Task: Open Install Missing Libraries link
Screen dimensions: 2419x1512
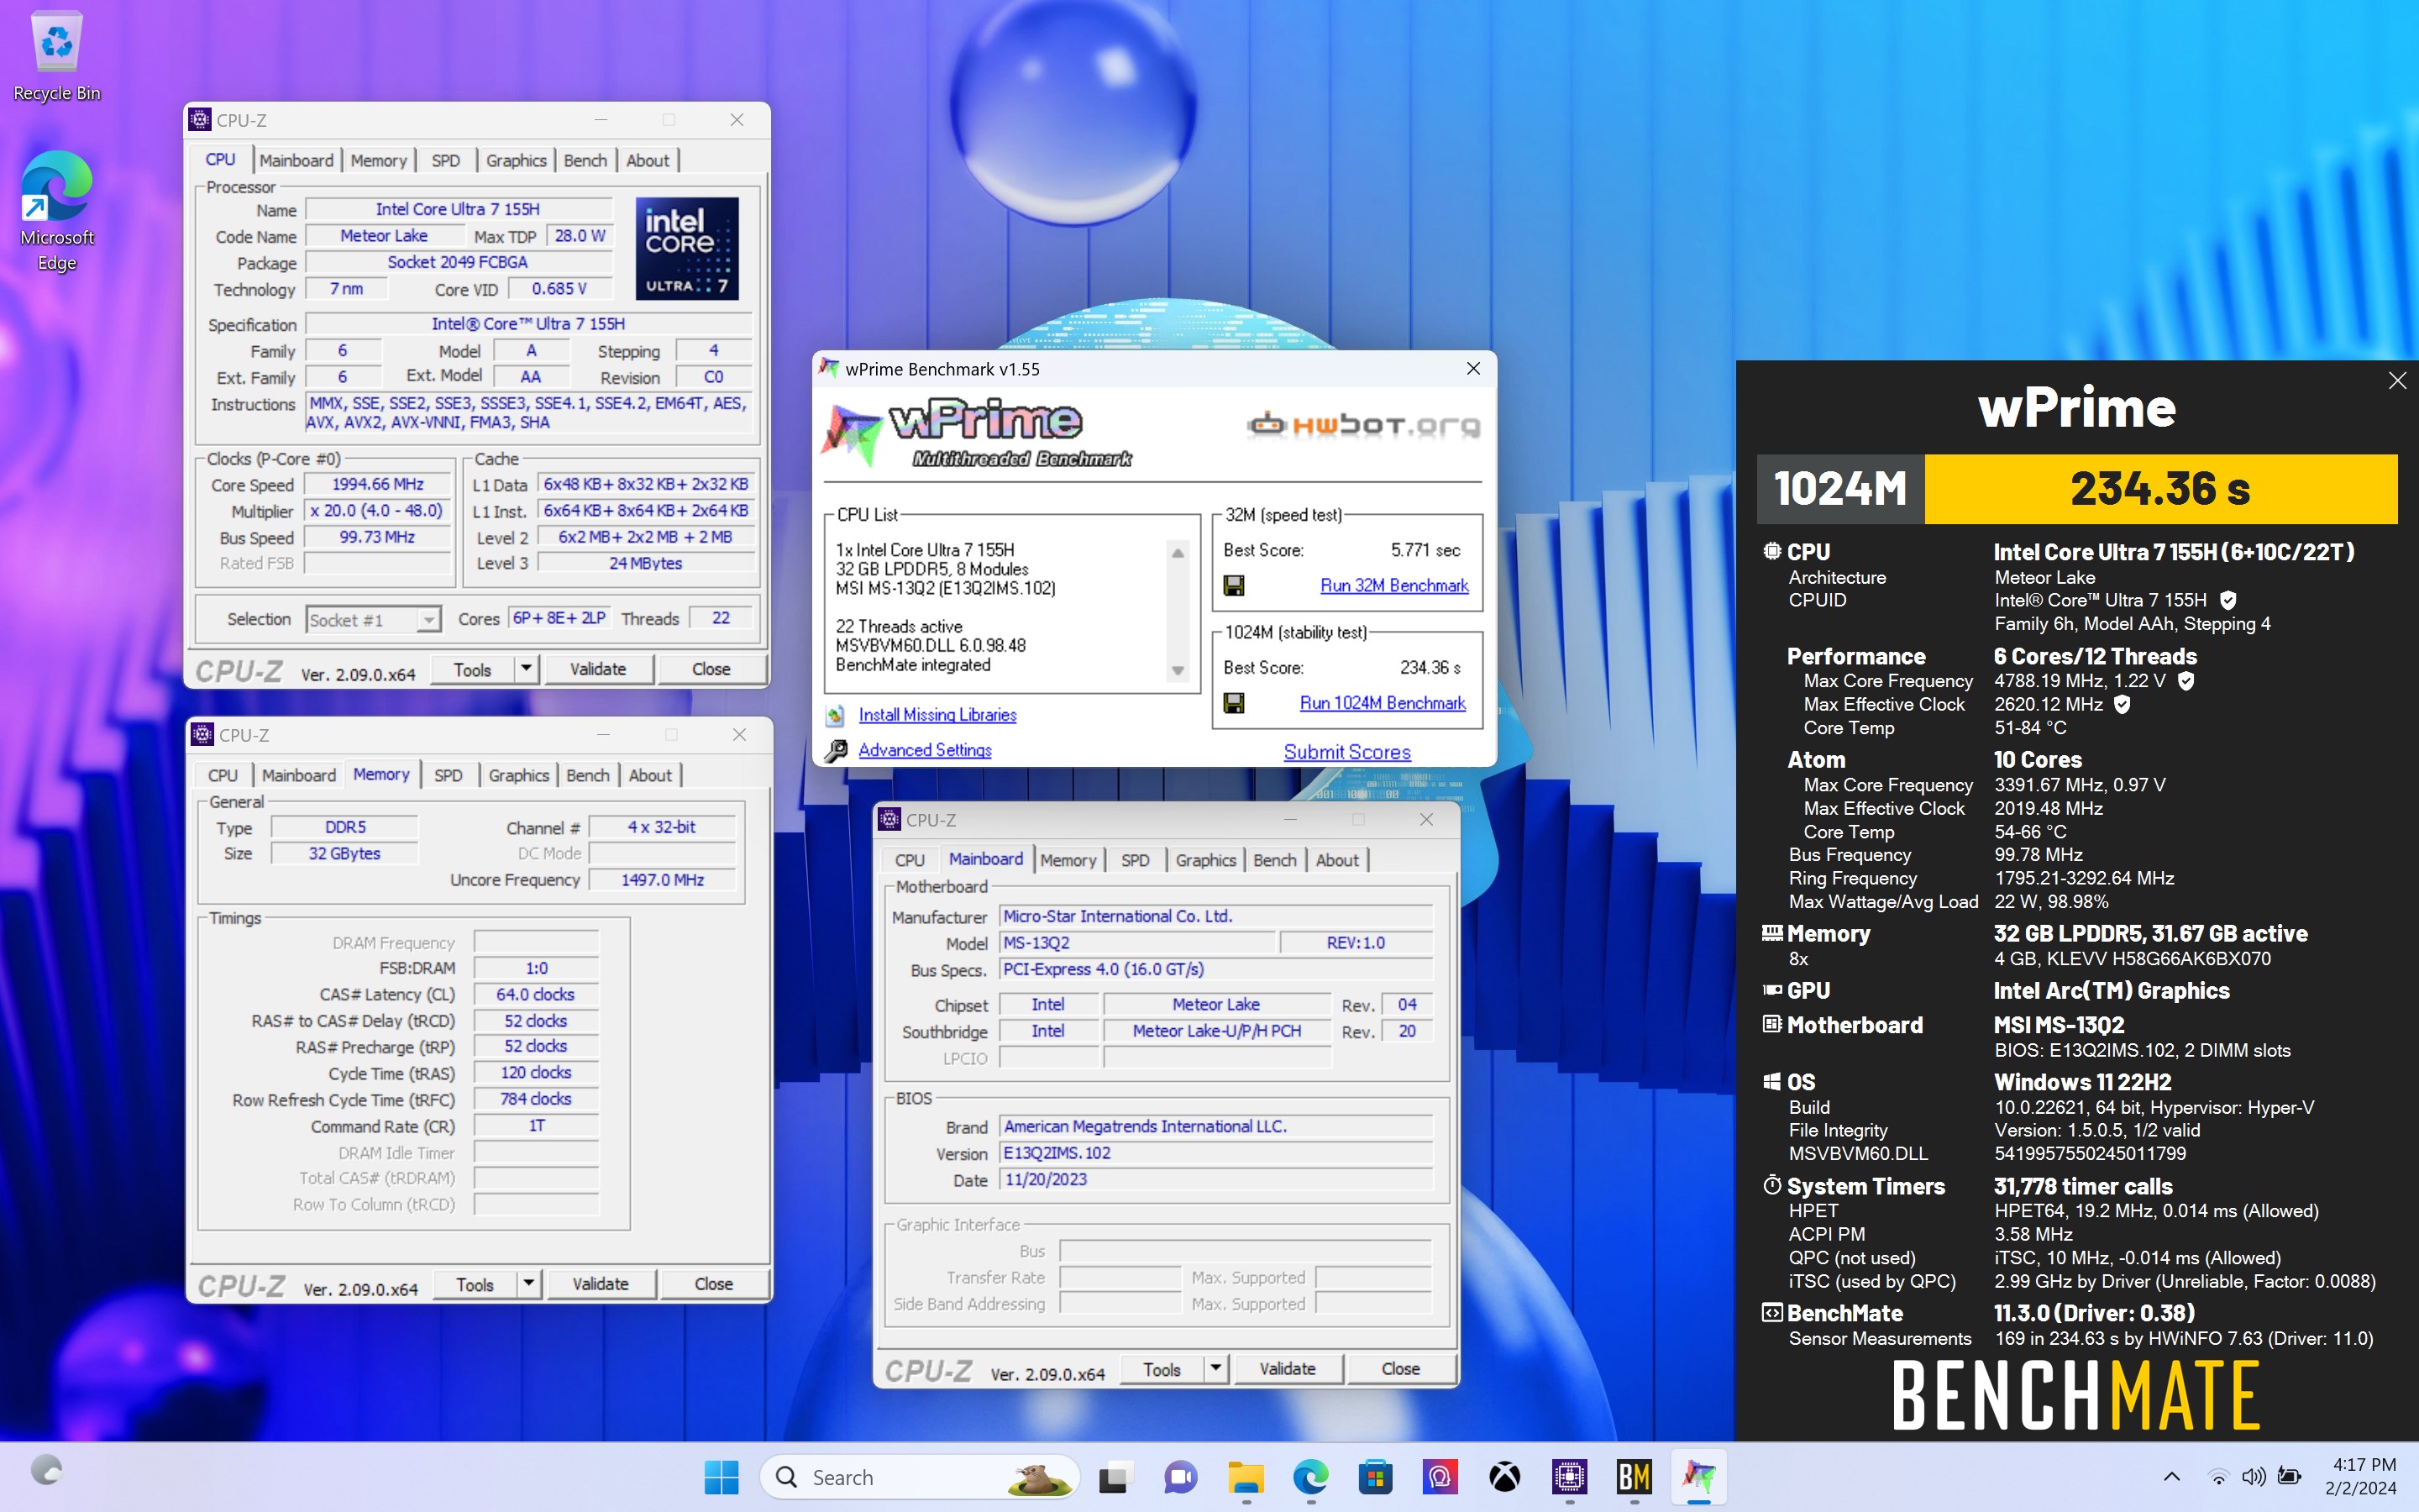Action: pos(937,716)
